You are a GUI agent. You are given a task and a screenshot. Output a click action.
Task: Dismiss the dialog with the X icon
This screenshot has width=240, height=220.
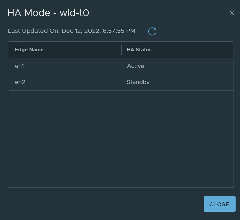[x=232, y=13]
